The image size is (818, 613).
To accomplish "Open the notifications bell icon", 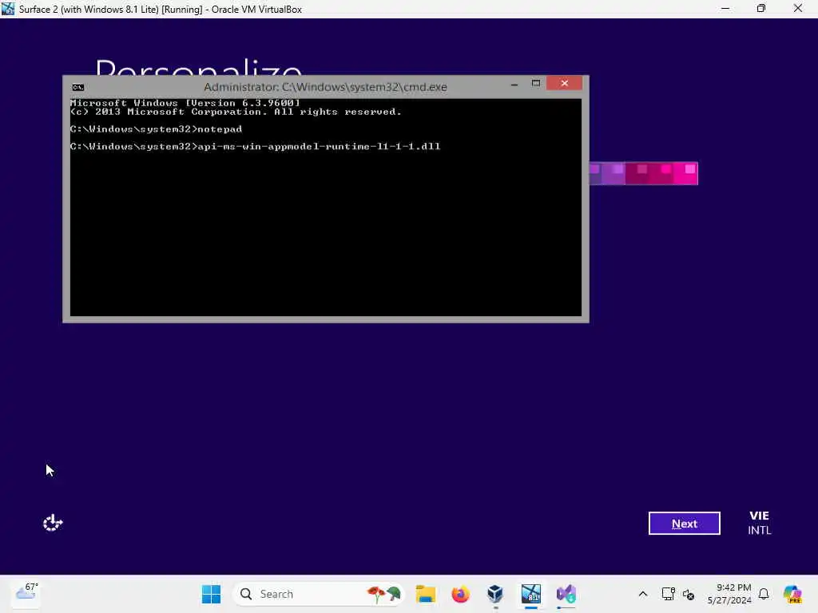I will click(x=764, y=594).
